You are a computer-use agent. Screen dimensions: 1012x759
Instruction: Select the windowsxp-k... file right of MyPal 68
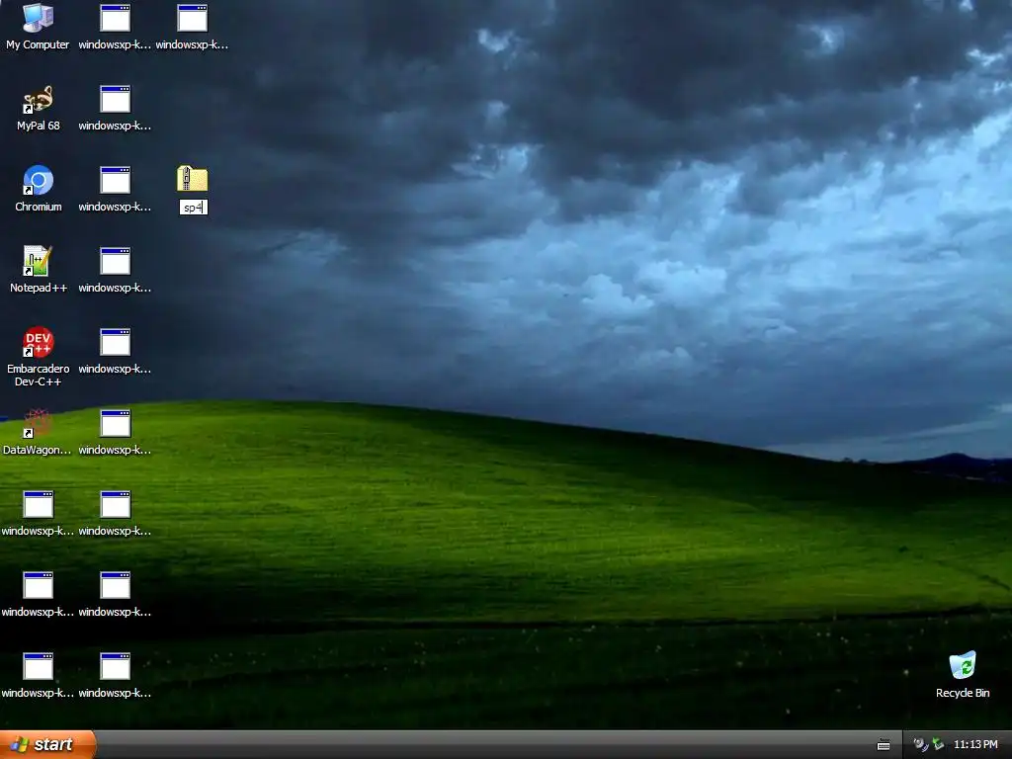115,108
